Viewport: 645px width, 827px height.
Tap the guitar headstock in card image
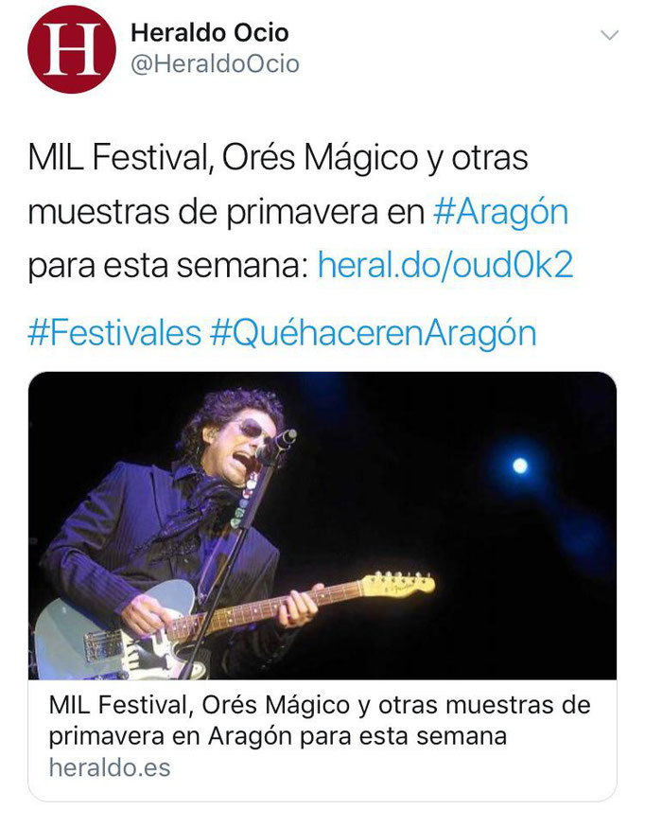coord(398,585)
